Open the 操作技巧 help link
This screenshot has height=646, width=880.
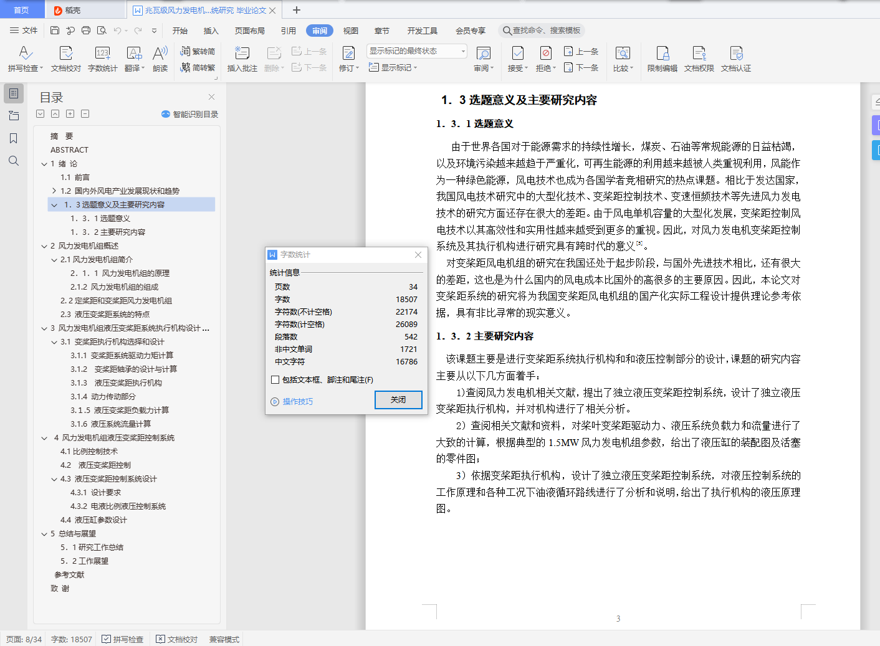(x=292, y=402)
